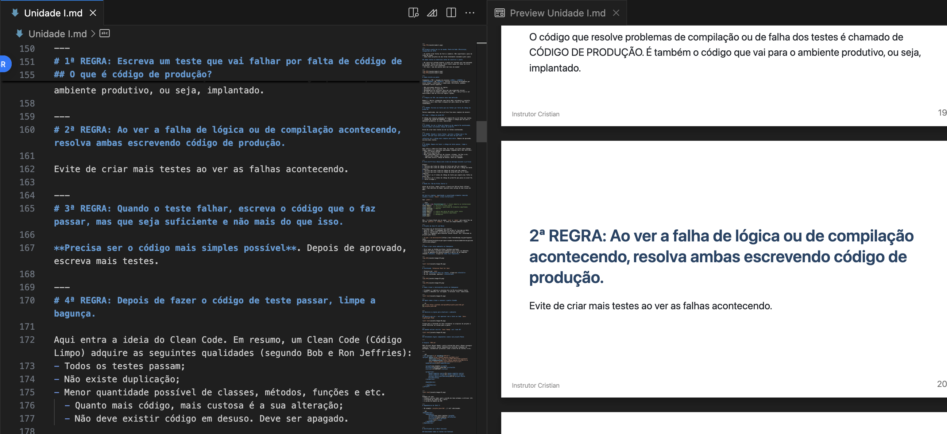Click the word 'bagunça.' in the editor
This screenshot has height=434, width=947.
tap(75, 314)
